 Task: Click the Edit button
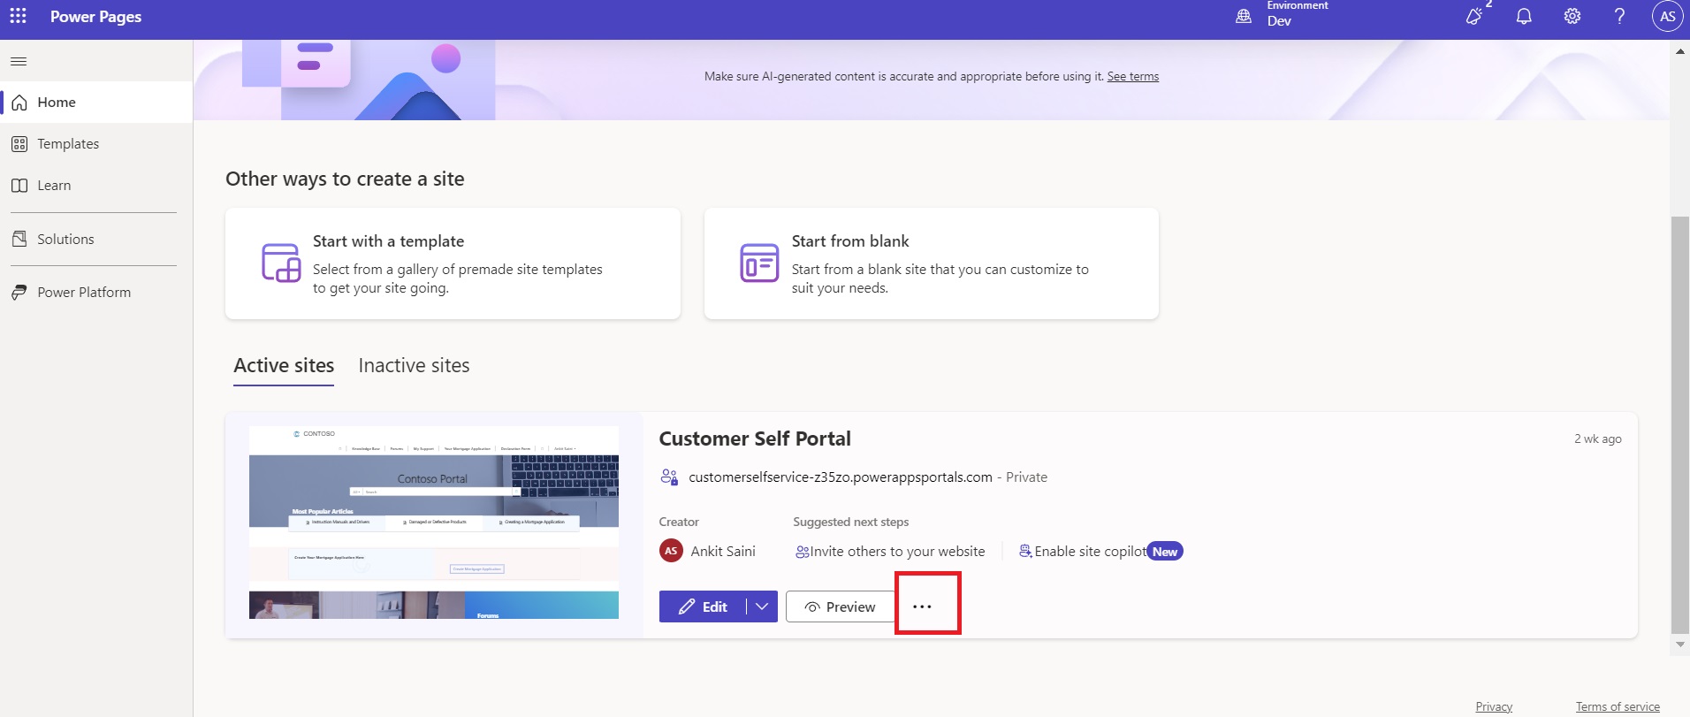(x=703, y=606)
